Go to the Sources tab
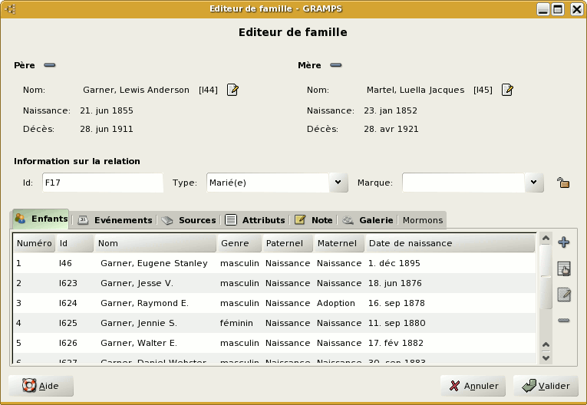The width and height of the screenshot is (587, 405). [x=189, y=220]
